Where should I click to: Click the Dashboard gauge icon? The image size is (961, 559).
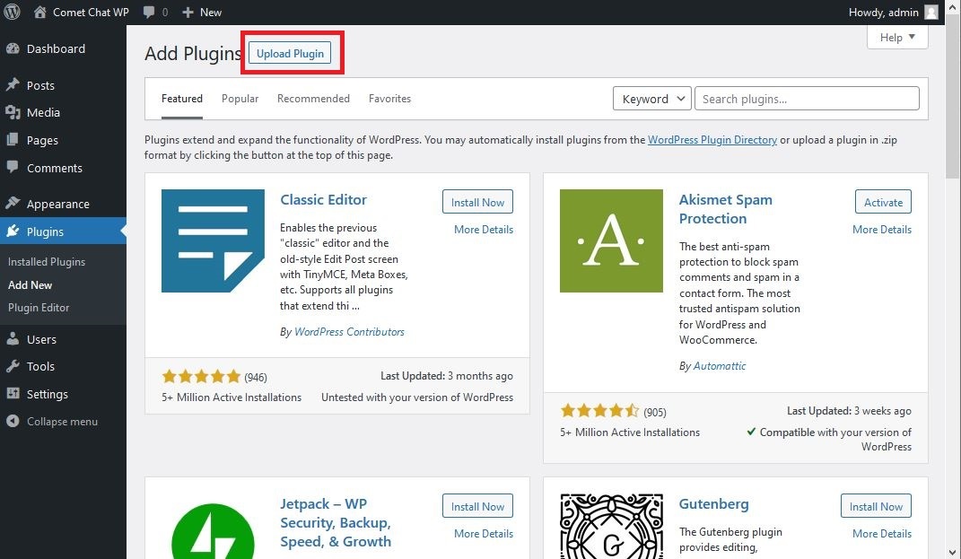click(x=13, y=48)
